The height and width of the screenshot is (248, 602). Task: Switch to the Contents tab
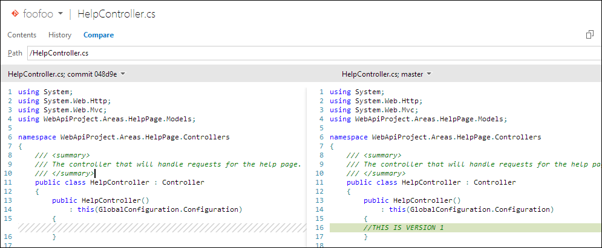(x=22, y=35)
